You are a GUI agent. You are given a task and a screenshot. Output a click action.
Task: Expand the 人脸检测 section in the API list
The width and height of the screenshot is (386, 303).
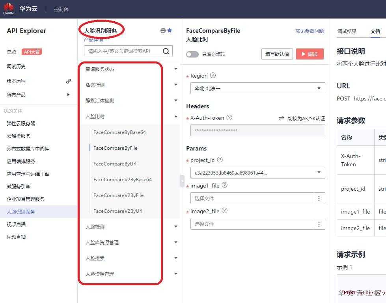(175, 227)
